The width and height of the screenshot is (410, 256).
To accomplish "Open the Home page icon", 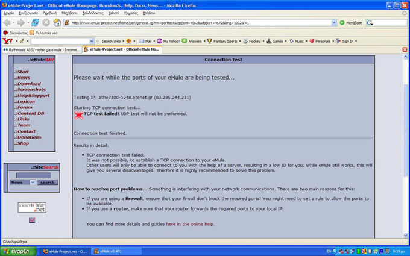I will [x=57, y=23].
